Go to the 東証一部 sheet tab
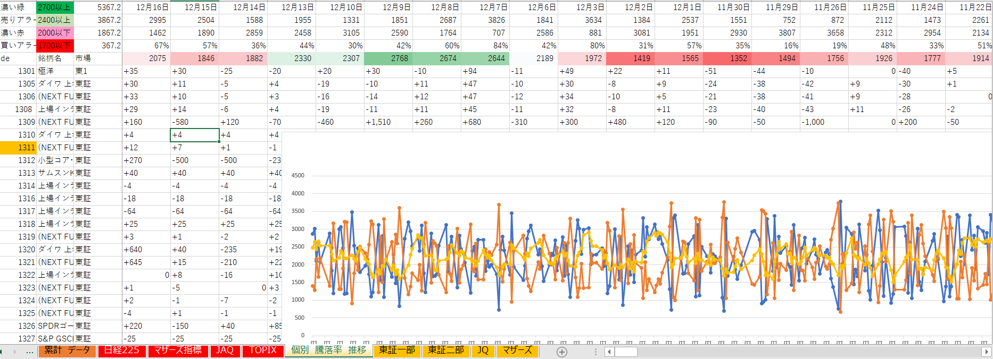 click(x=396, y=351)
